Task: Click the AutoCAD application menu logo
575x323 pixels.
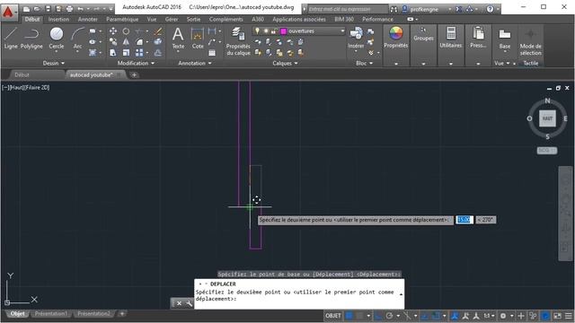Action: point(8,12)
